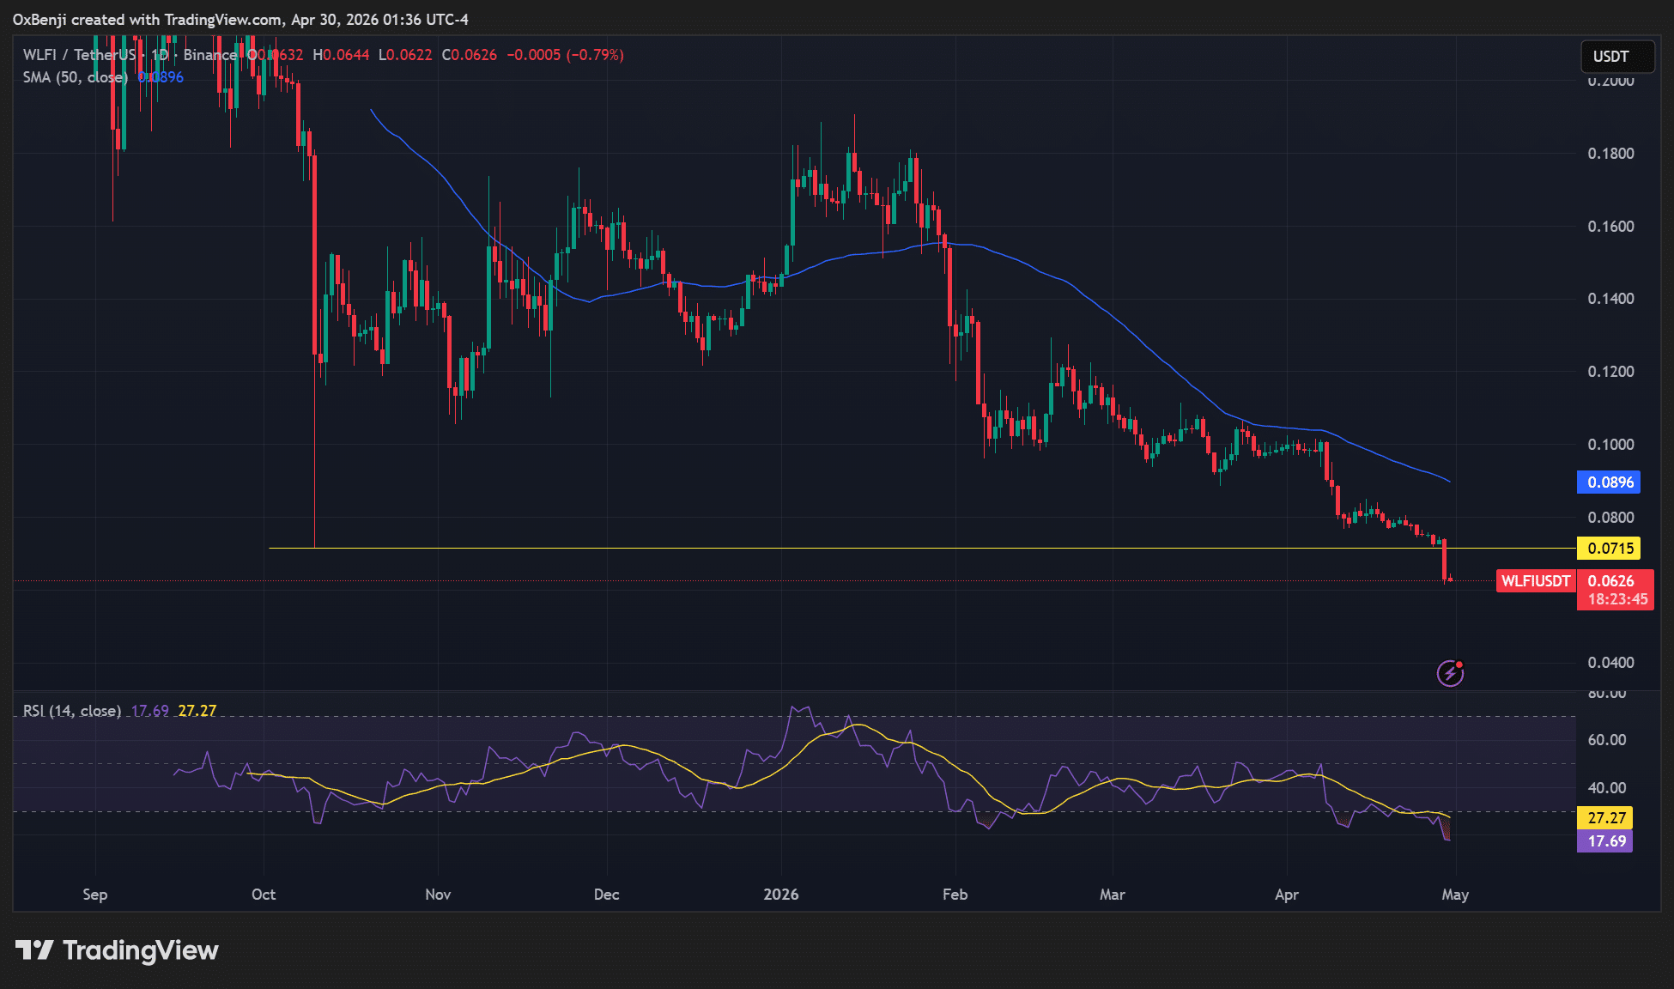Click the TradingView logo icon
The height and width of the screenshot is (989, 1674).
(x=34, y=950)
